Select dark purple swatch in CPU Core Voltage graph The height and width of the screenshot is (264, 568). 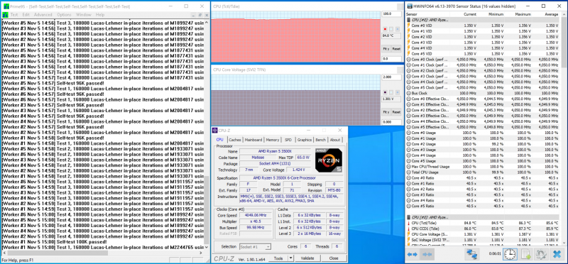[386, 92]
